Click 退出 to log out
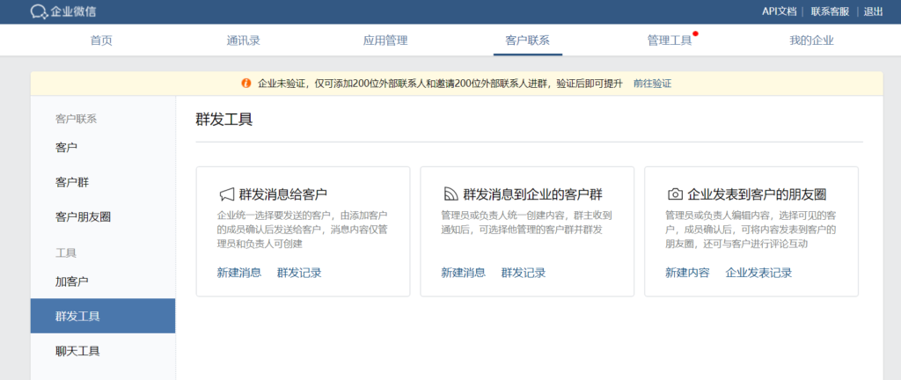 coord(873,11)
